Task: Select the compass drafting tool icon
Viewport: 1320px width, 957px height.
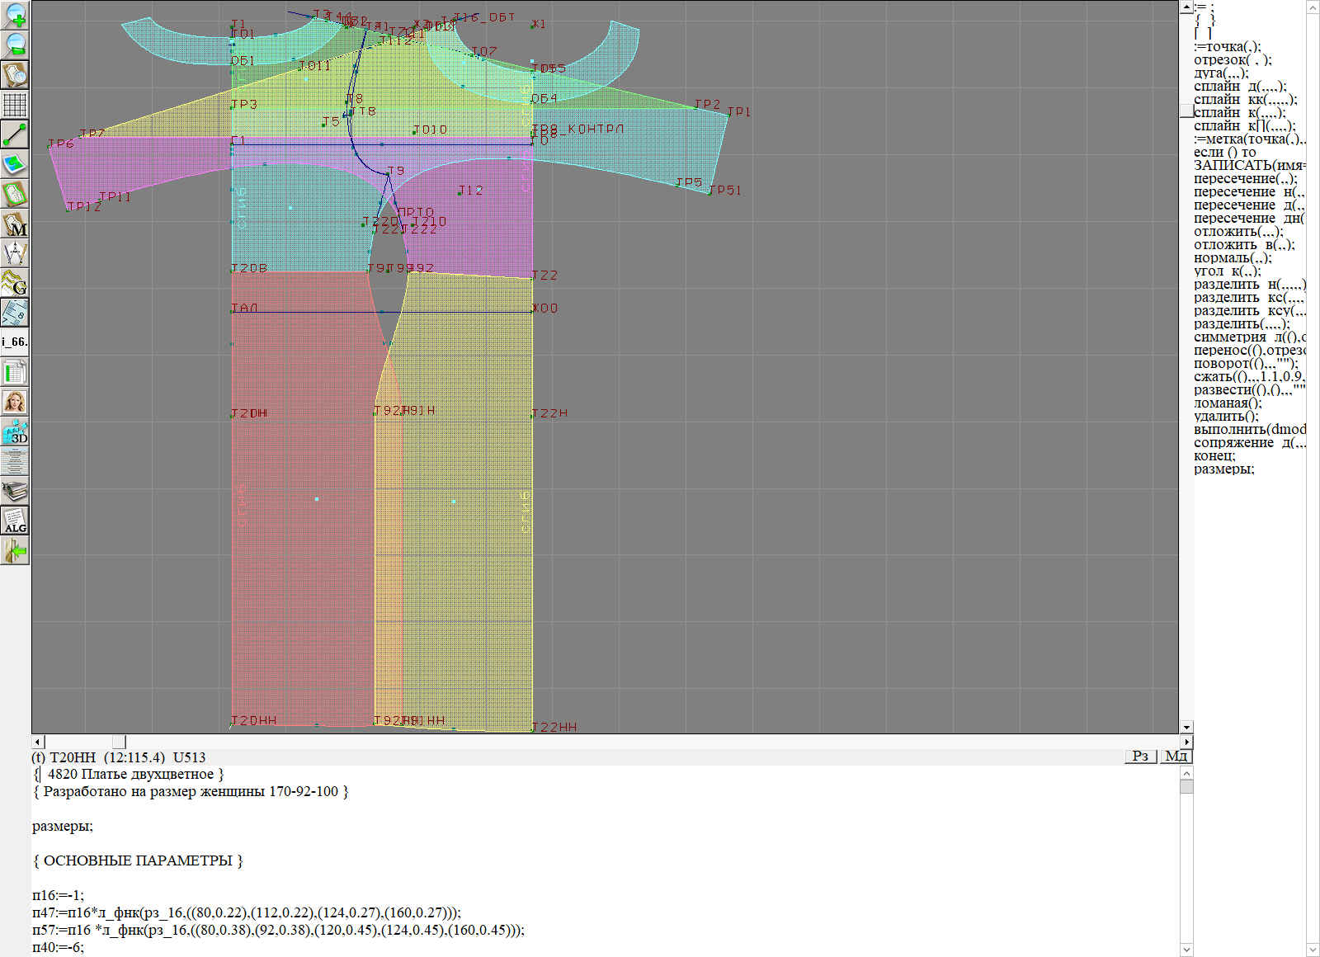Action: click(x=15, y=253)
